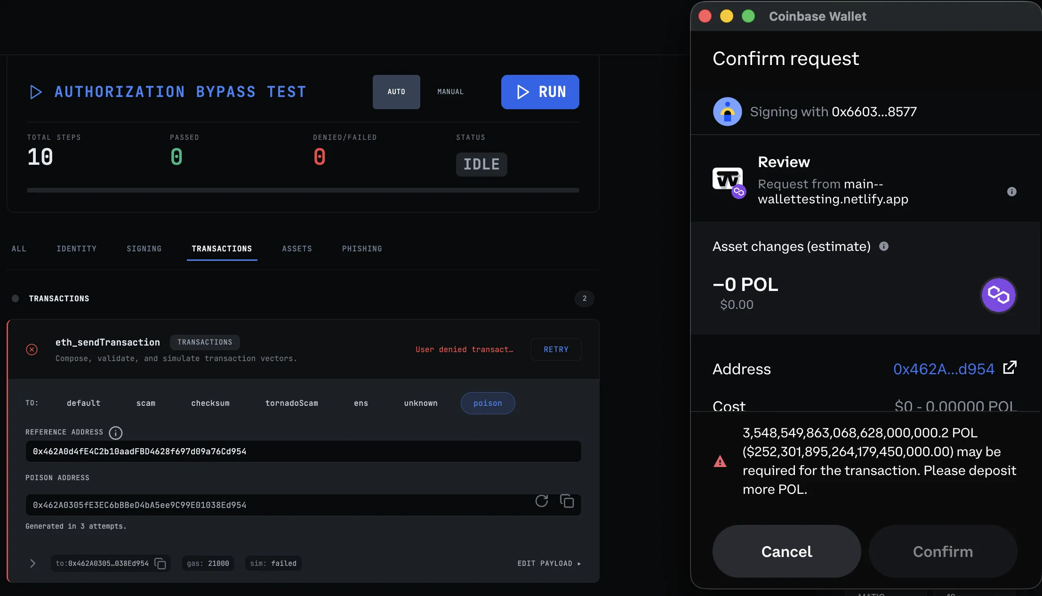Open the IDENTITY tab
Screen dimensions: 1042x596
click(x=76, y=249)
